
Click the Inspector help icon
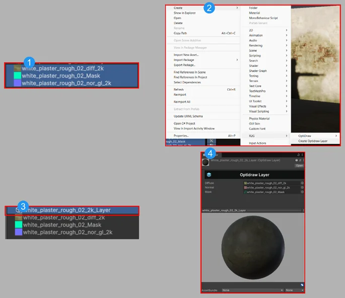pyautogui.click(x=296, y=160)
